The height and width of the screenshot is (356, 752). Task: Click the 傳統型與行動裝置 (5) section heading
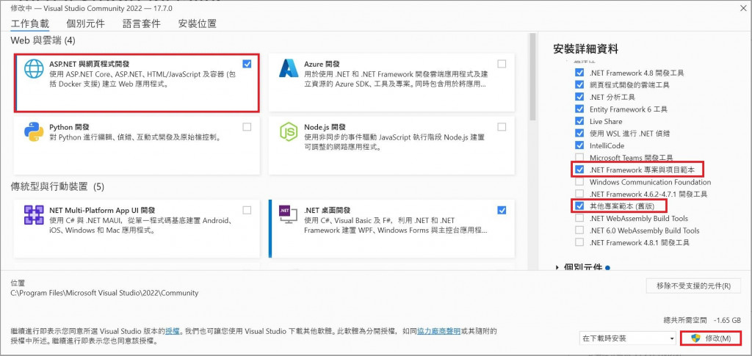57,186
